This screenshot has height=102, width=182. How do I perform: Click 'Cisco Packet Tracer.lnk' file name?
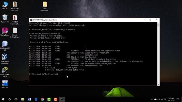coord(97,53)
